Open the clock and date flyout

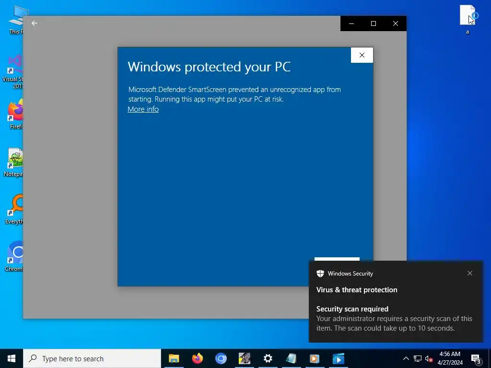450,358
